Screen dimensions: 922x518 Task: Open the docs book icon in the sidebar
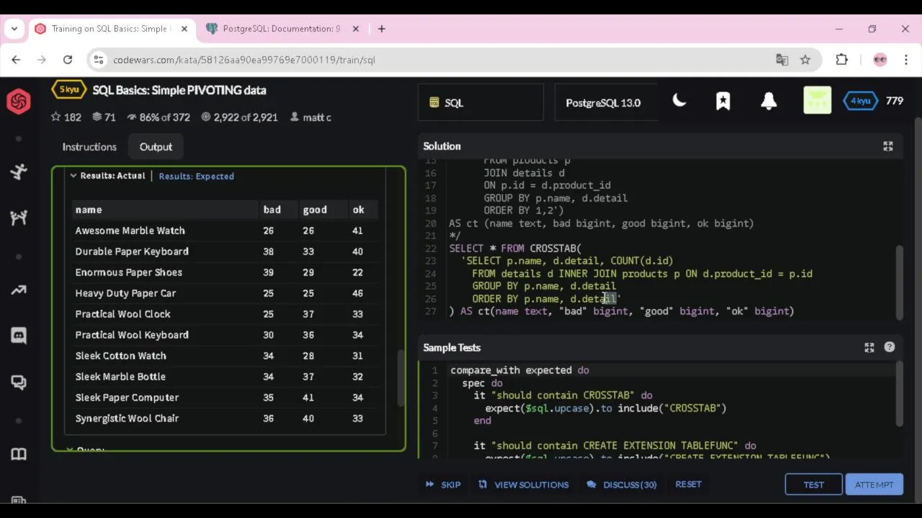(19, 453)
